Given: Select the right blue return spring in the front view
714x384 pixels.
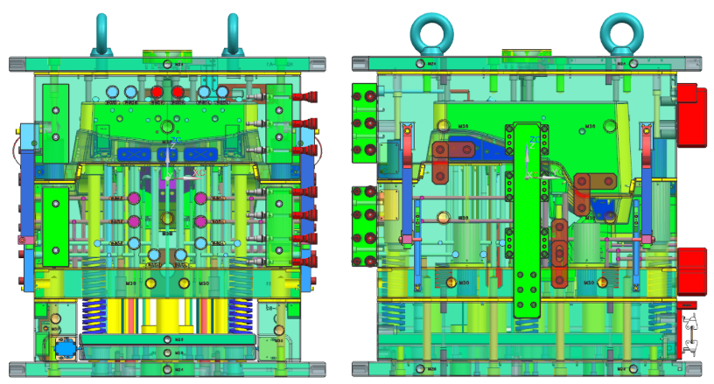Looking at the screenshot, I should [x=240, y=316].
